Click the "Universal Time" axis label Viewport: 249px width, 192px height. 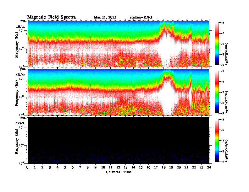(119, 172)
